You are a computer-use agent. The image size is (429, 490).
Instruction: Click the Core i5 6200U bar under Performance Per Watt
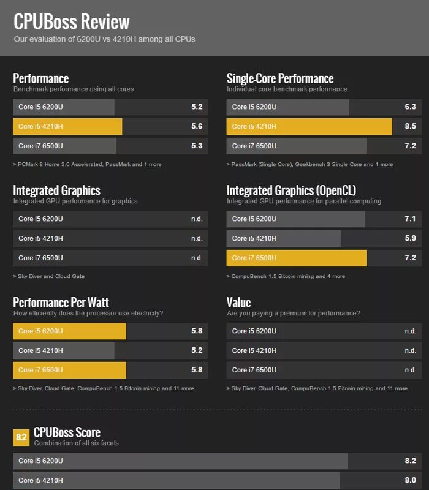(x=110, y=331)
